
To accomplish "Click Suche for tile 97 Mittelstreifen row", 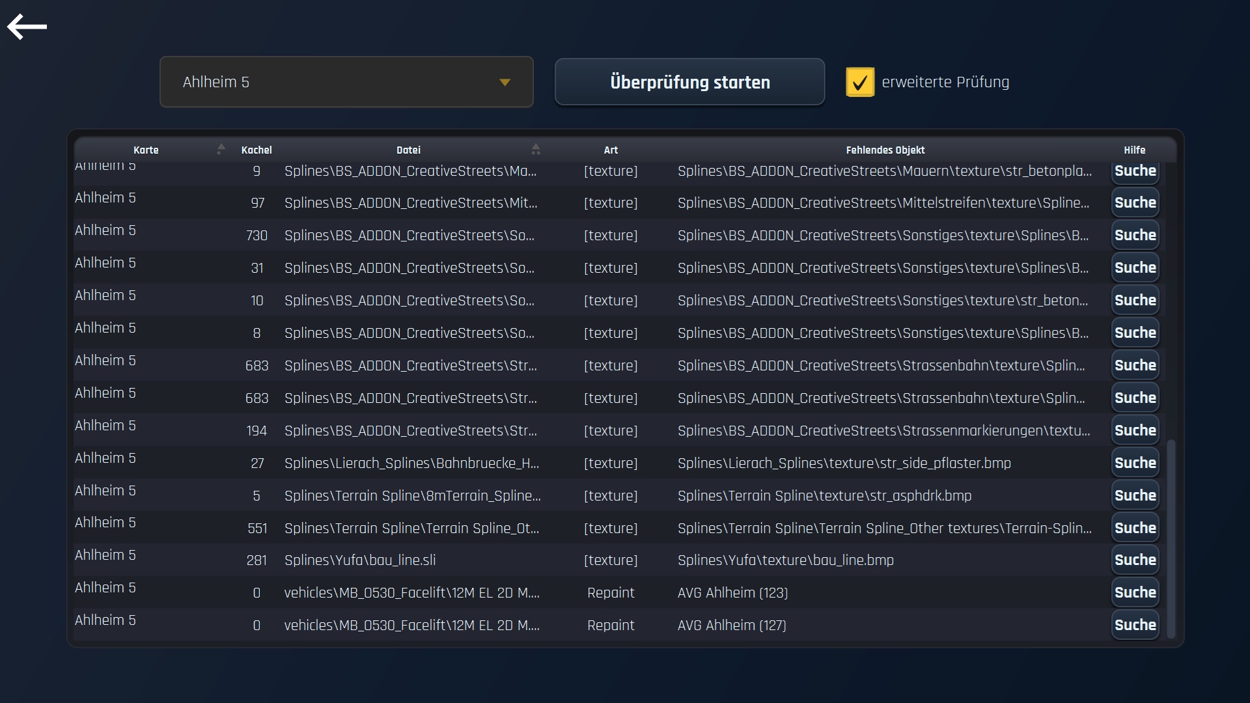I will click(x=1135, y=202).
